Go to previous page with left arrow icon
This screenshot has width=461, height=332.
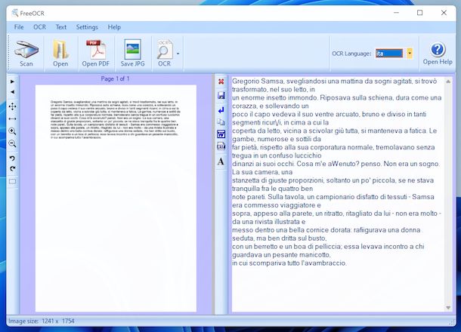point(12,92)
